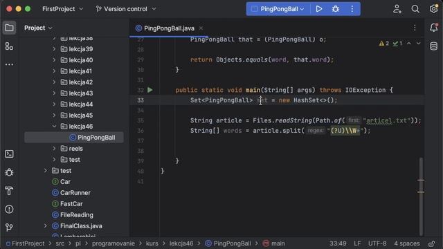The height and width of the screenshot is (249, 443).
Task: Open the Problems tool window
Action: (x=9, y=209)
